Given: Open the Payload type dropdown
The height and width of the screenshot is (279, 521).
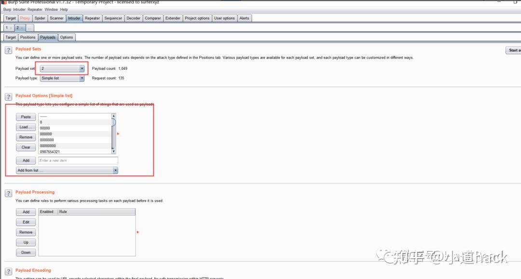Looking at the screenshot, I should pos(62,78).
